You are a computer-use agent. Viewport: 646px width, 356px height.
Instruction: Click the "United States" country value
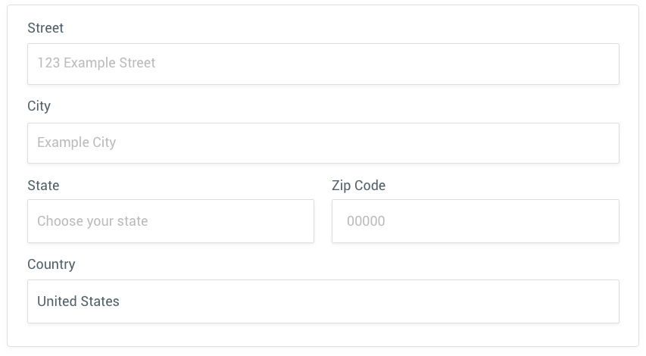78,301
